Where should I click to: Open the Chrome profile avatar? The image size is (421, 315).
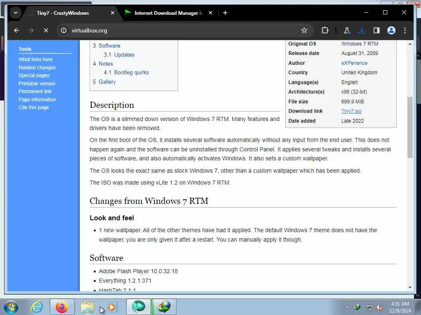[391, 30]
